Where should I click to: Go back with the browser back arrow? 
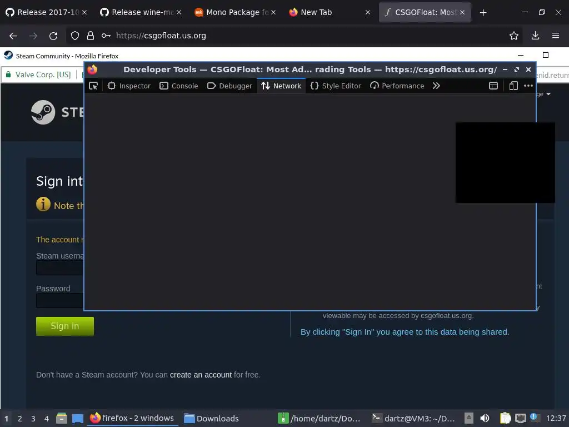13,36
